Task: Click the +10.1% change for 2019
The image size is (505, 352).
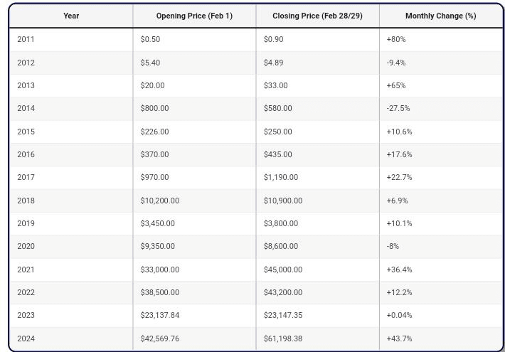Action: (399, 223)
